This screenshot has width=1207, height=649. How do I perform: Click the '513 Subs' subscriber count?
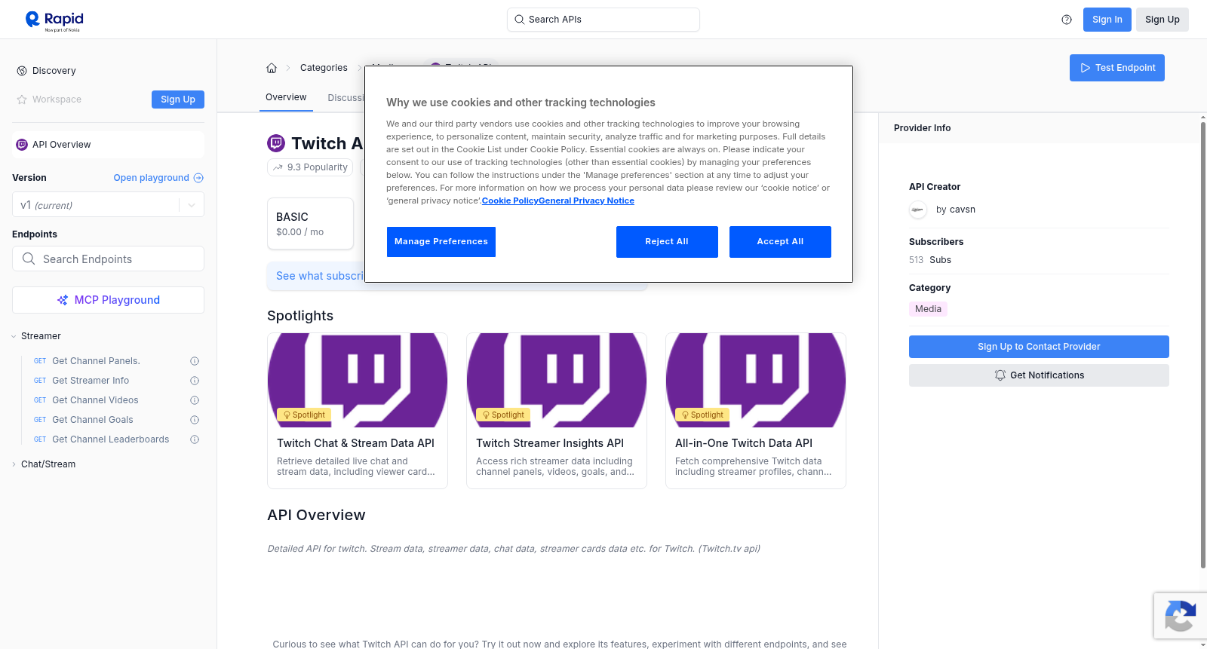pos(930,260)
